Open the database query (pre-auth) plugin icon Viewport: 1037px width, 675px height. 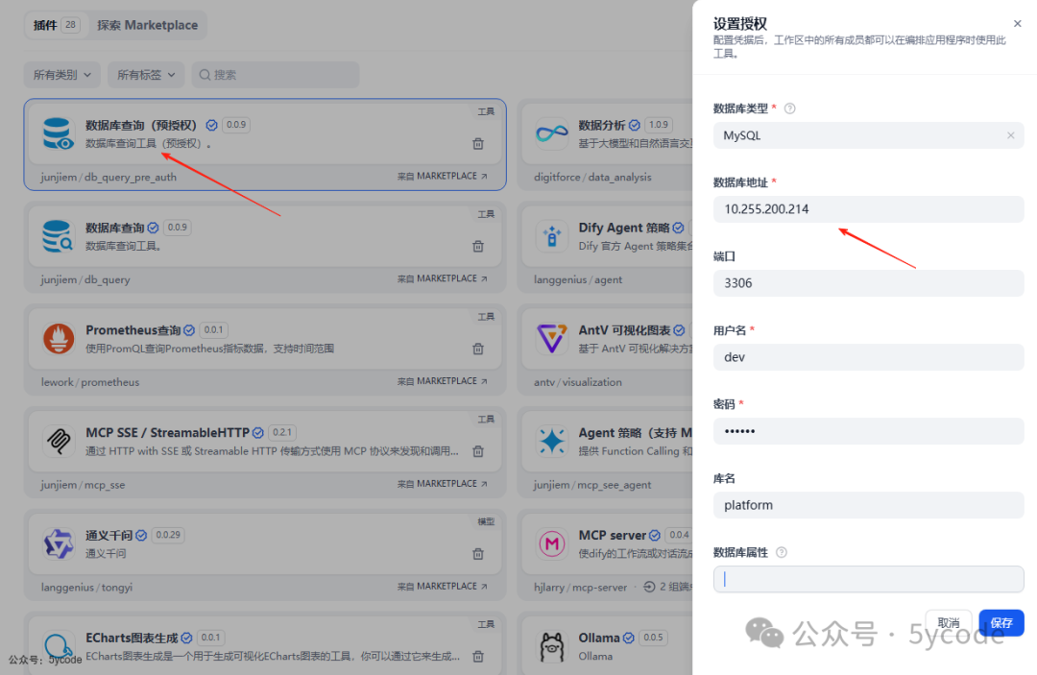pyautogui.click(x=59, y=133)
